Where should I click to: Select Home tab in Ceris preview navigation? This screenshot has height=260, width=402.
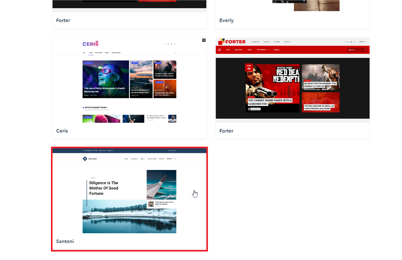[x=91, y=53]
